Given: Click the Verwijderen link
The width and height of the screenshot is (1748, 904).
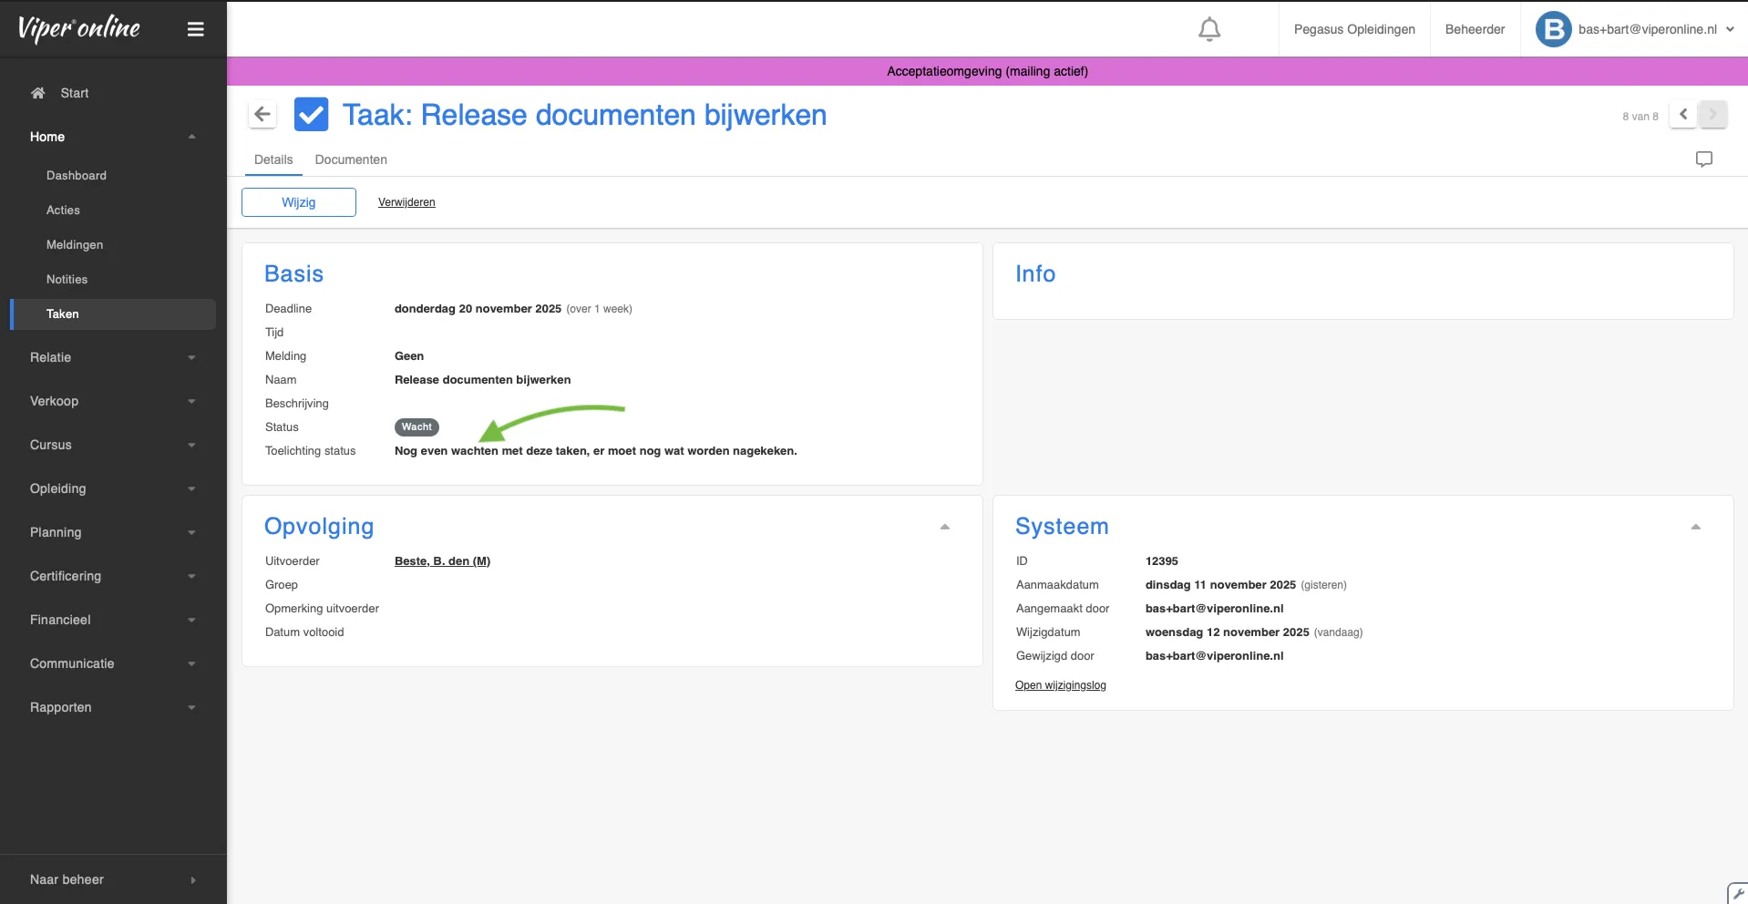Looking at the screenshot, I should coord(406,202).
